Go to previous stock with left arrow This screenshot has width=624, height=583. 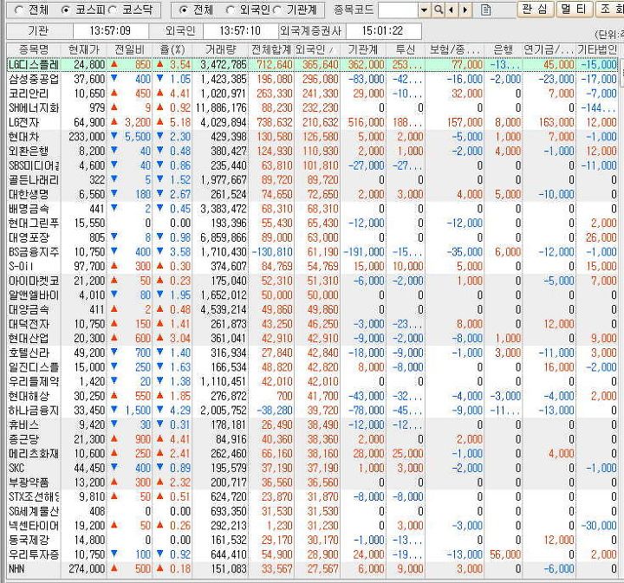tap(451, 10)
